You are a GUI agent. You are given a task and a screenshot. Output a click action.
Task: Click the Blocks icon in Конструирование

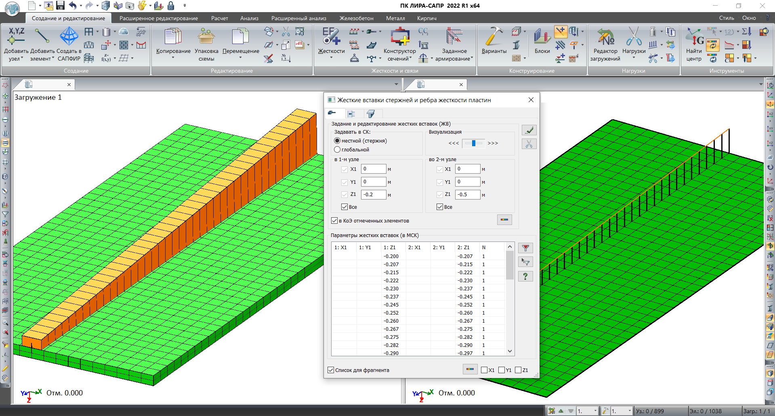click(542, 36)
